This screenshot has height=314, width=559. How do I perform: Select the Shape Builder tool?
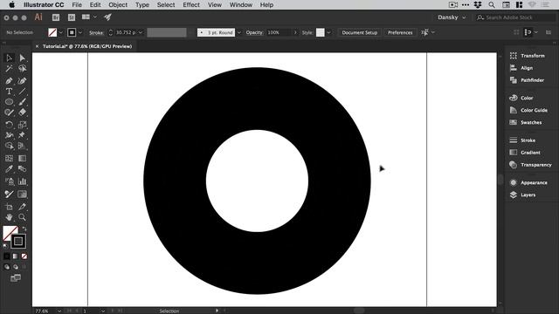tap(10, 146)
